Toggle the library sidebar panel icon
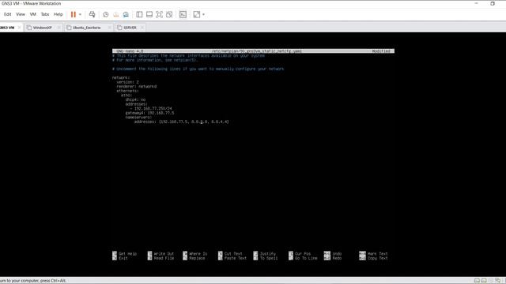This screenshot has height=284, width=506. pyautogui.click(x=139, y=14)
